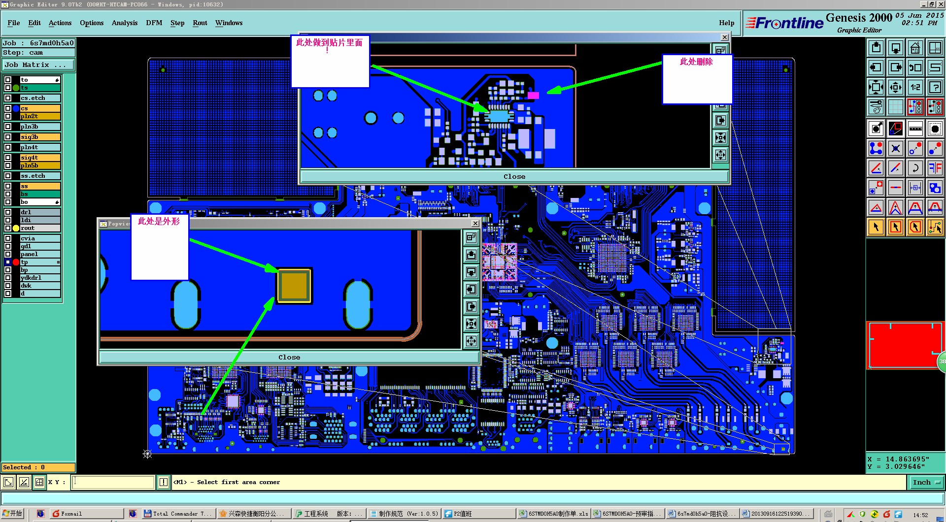The width and height of the screenshot is (946, 522).
Task: Click the pan left view icon
Action: pyautogui.click(x=876, y=67)
